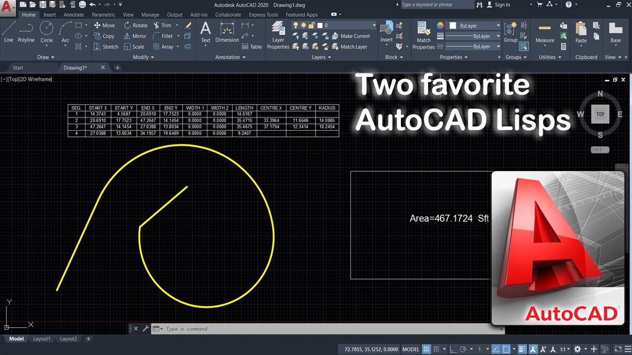This screenshot has height=355, width=632.
Task: Expand the Block panel
Action: (394, 57)
